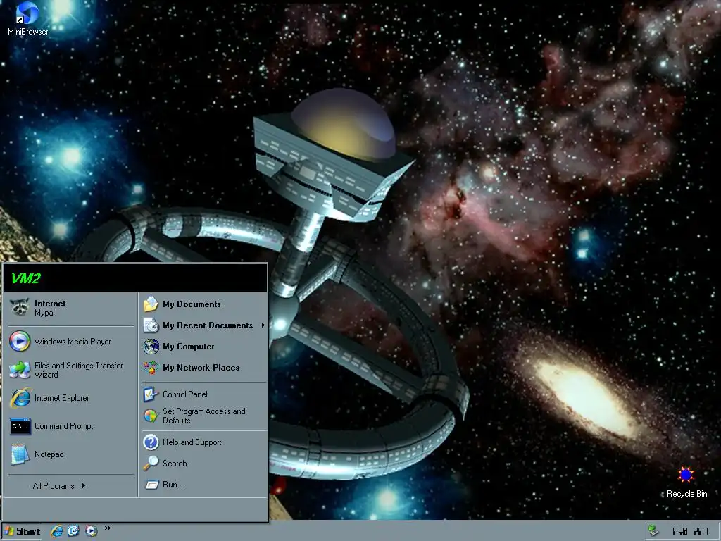Open Notepad from the Start menu
Image resolution: width=721 pixels, height=541 pixels.
tap(71, 454)
